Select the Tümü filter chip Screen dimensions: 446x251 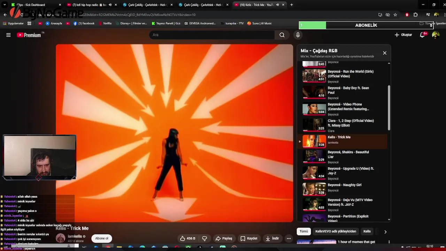coord(304,231)
